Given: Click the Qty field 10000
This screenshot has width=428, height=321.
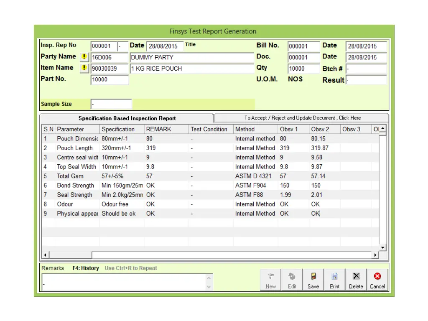Looking at the screenshot, I should [303, 69].
